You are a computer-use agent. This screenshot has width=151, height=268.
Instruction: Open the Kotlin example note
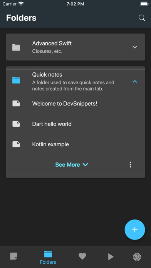[75, 144]
